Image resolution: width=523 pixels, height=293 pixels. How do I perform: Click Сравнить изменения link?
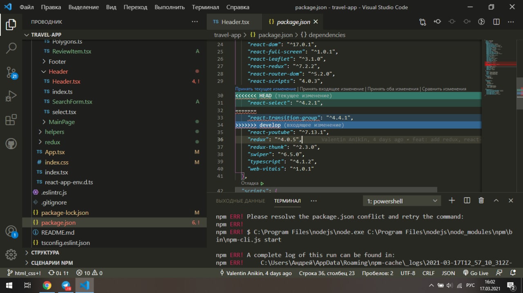coord(444,89)
